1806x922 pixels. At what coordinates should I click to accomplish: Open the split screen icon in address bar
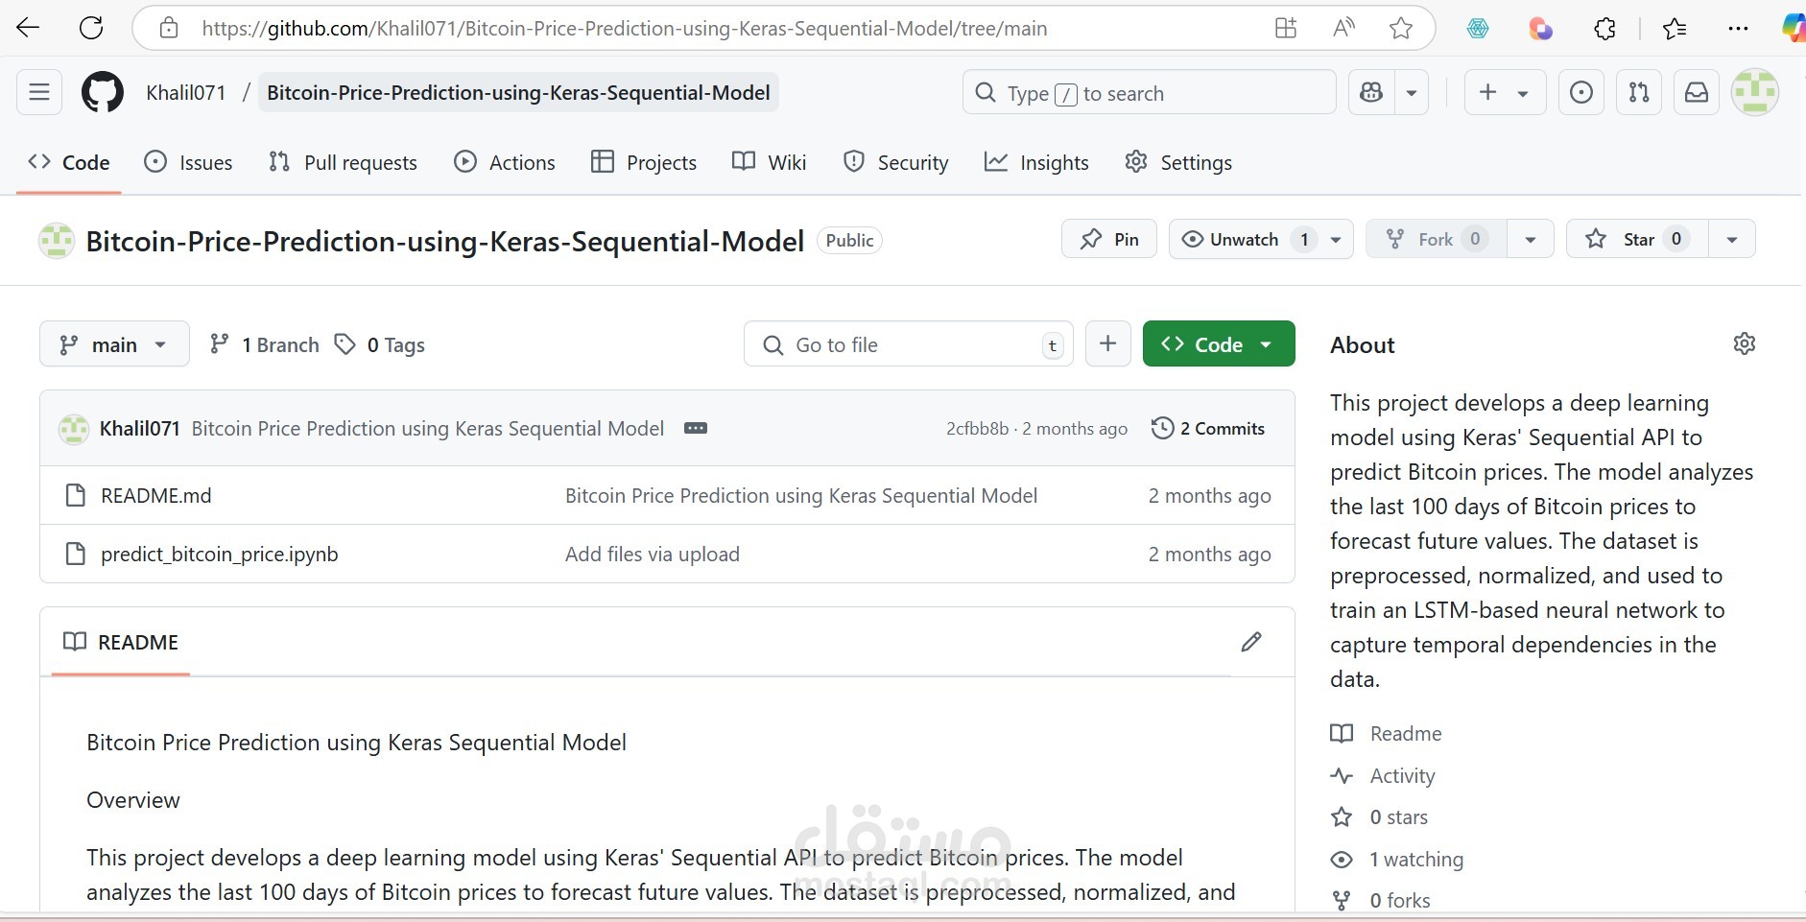pyautogui.click(x=1286, y=28)
